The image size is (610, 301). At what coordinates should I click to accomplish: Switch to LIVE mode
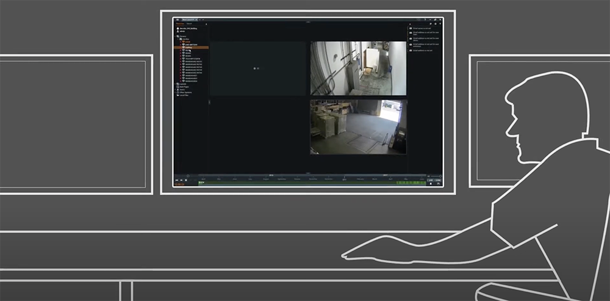tap(431, 180)
